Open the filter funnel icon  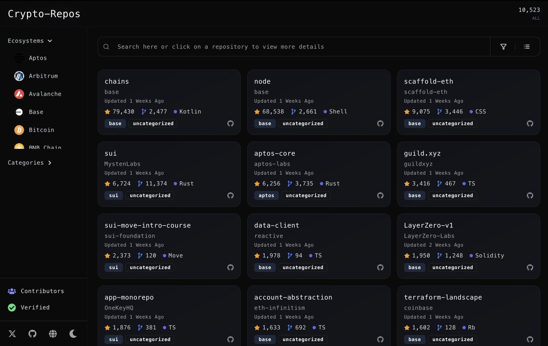click(503, 47)
